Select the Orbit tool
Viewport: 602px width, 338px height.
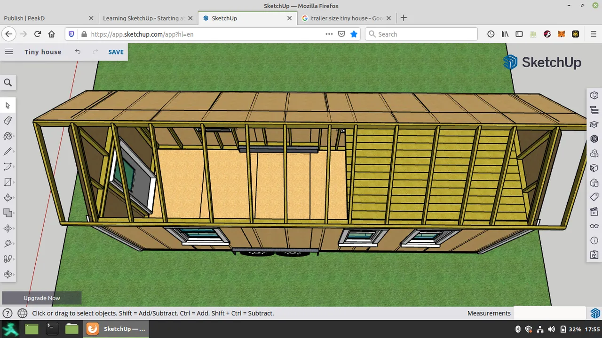(x=8, y=274)
